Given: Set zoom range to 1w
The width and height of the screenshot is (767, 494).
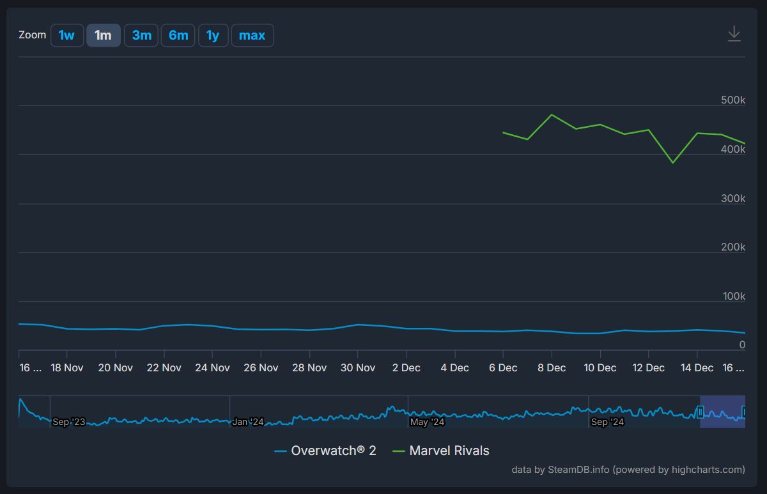Looking at the screenshot, I should click(x=67, y=36).
